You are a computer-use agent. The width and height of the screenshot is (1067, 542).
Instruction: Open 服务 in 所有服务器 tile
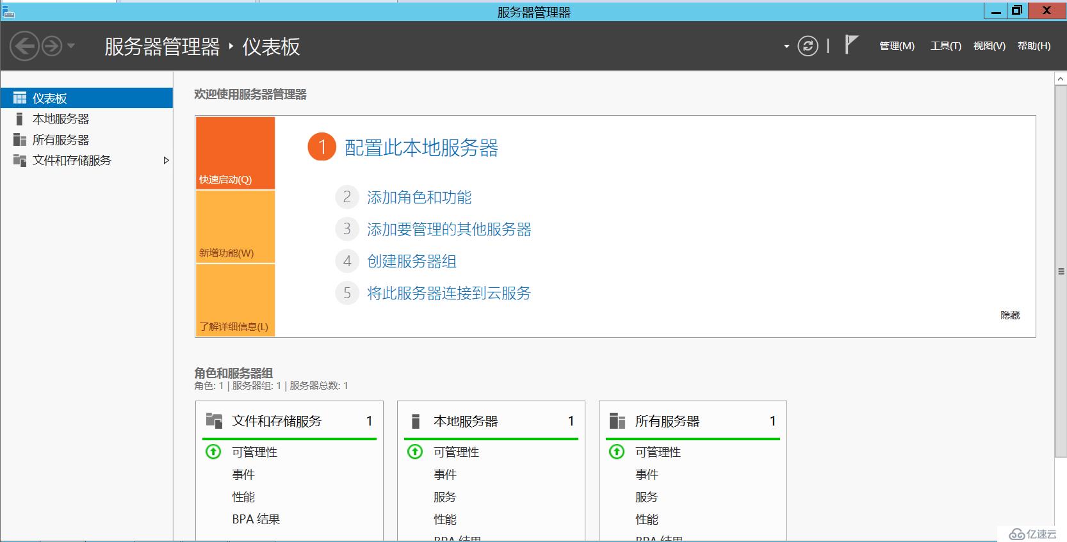pos(647,497)
